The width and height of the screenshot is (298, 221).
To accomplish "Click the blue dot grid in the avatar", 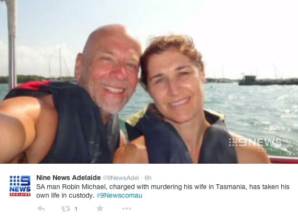I will coord(15,180).
